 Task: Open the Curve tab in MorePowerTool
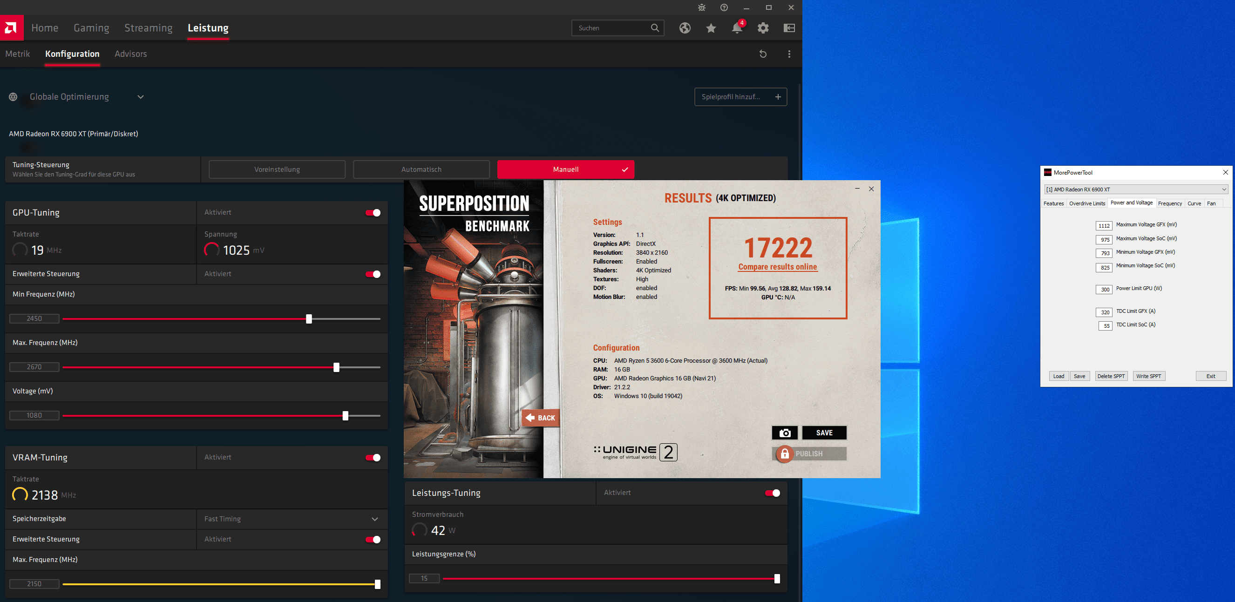(1194, 203)
